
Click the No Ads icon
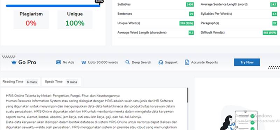coord(58,62)
